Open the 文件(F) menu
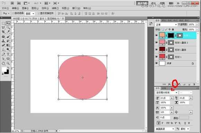The width and height of the screenshot is (201, 133). coord(5,8)
